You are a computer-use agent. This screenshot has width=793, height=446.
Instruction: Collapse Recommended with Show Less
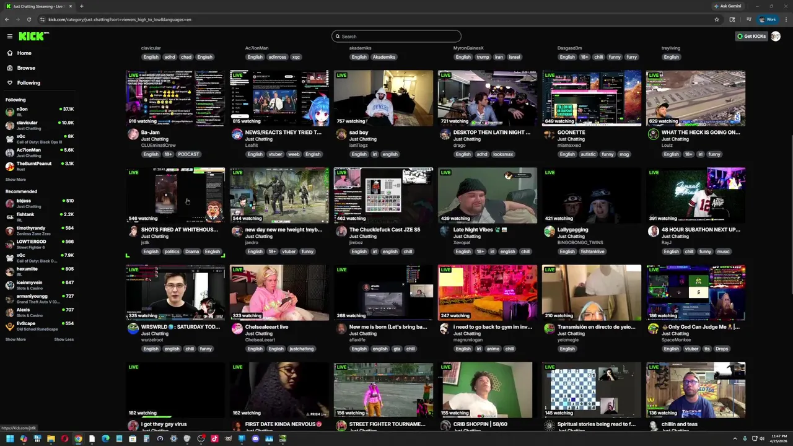tap(64, 339)
